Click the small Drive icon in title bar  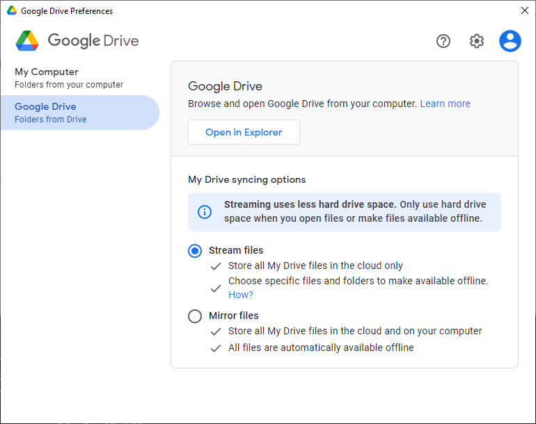pyautogui.click(x=11, y=11)
